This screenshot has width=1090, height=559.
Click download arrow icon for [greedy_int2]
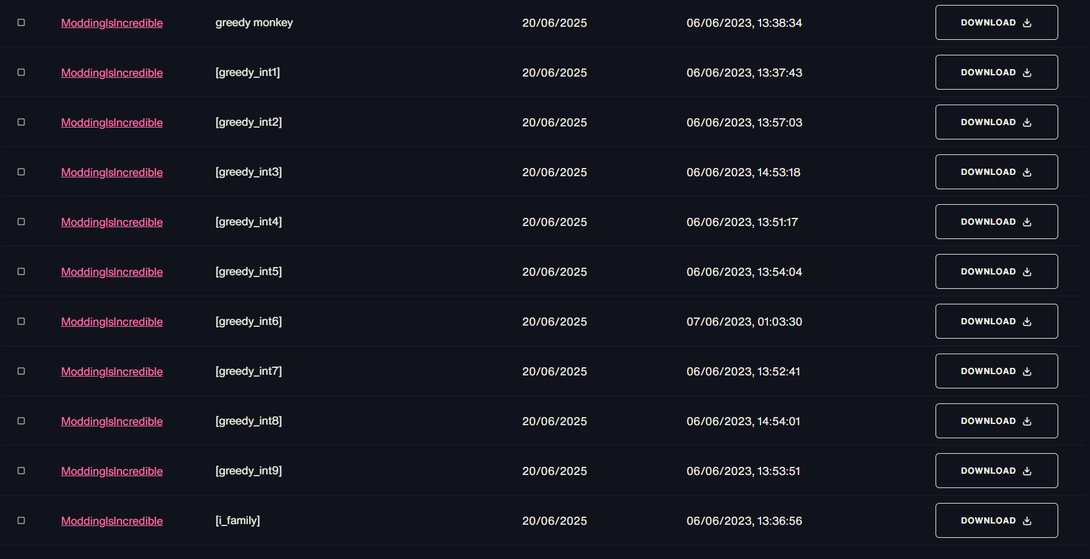pyautogui.click(x=1027, y=123)
